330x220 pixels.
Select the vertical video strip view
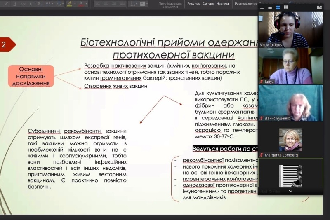(278, 7)
